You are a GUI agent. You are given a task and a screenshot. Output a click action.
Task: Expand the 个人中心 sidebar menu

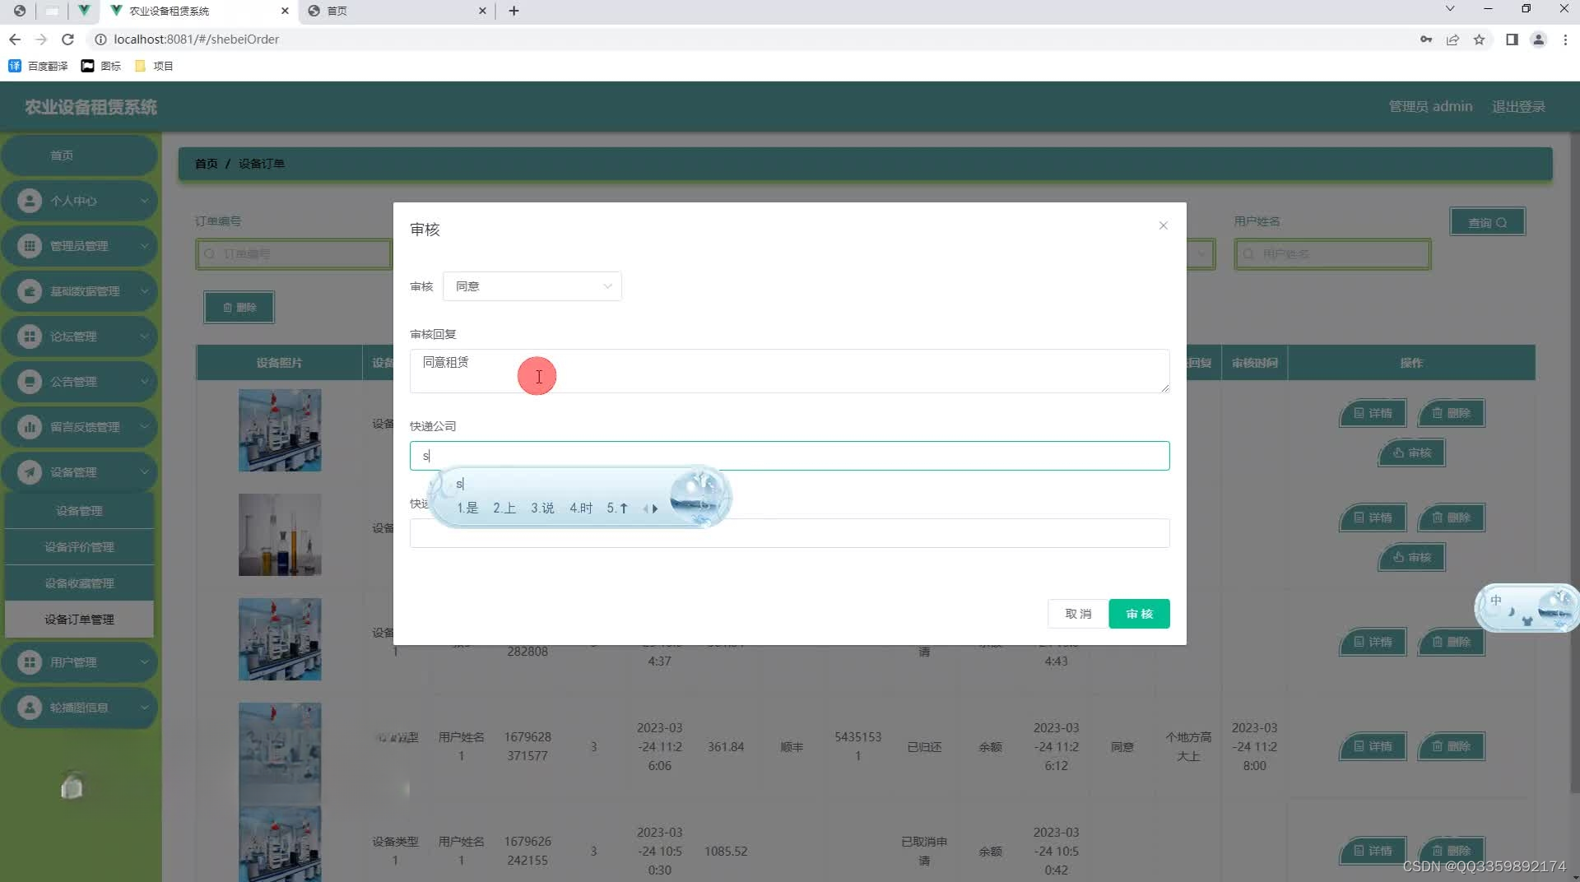pyautogui.click(x=79, y=201)
